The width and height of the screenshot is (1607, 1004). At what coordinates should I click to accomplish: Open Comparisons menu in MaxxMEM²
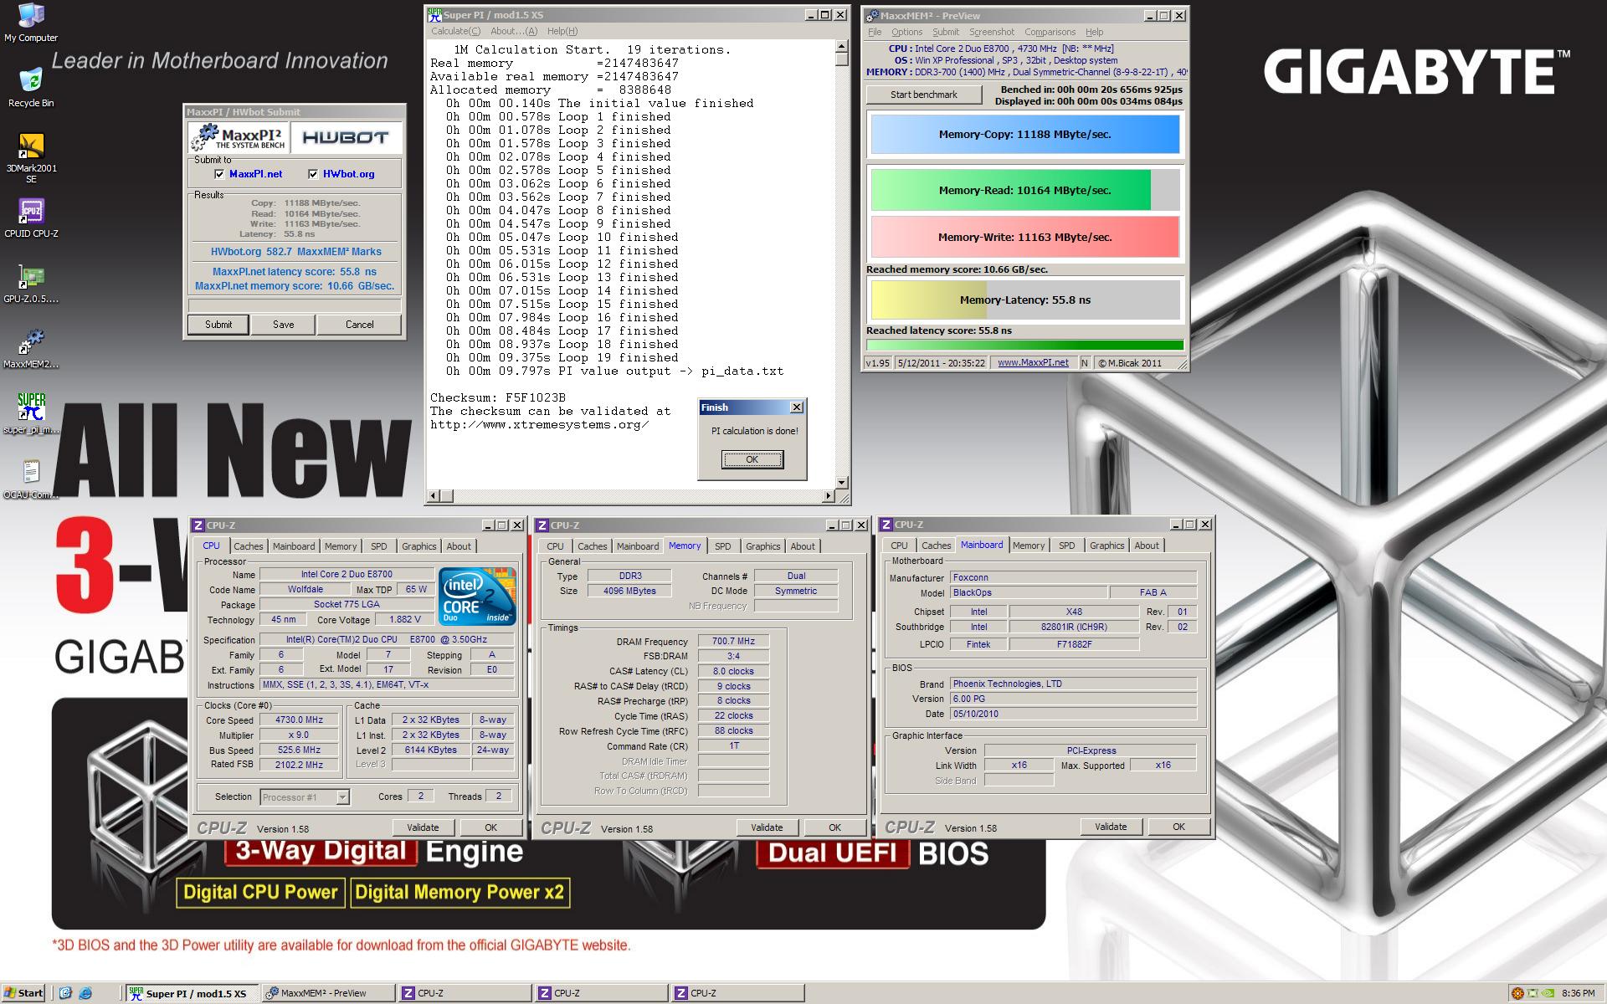click(1050, 32)
